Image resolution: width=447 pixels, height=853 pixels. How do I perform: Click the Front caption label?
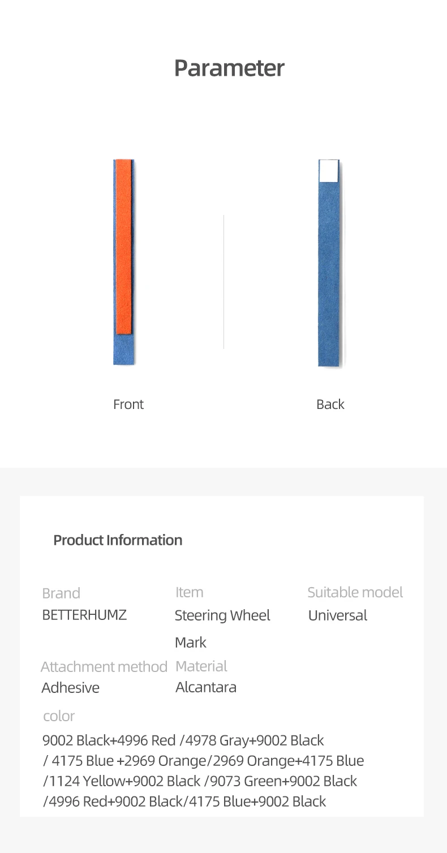point(128,404)
